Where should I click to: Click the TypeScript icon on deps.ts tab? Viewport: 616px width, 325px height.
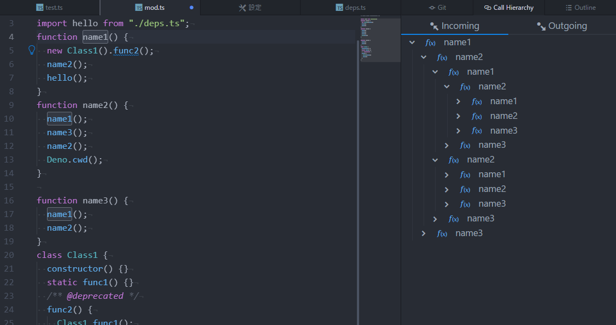[339, 8]
